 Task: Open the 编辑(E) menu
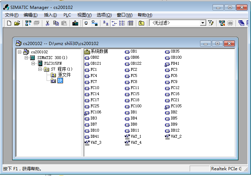[x=30, y=15]
